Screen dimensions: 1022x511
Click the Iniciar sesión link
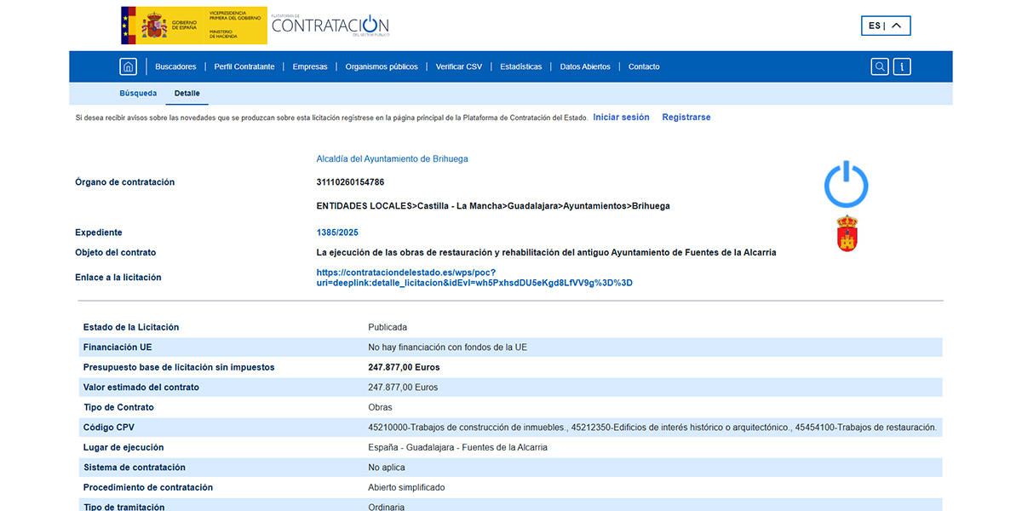tap(621, 118)
